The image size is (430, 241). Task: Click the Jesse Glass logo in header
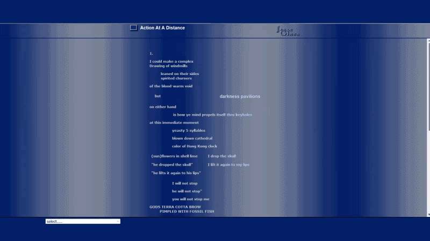click(x=288, y=31)
